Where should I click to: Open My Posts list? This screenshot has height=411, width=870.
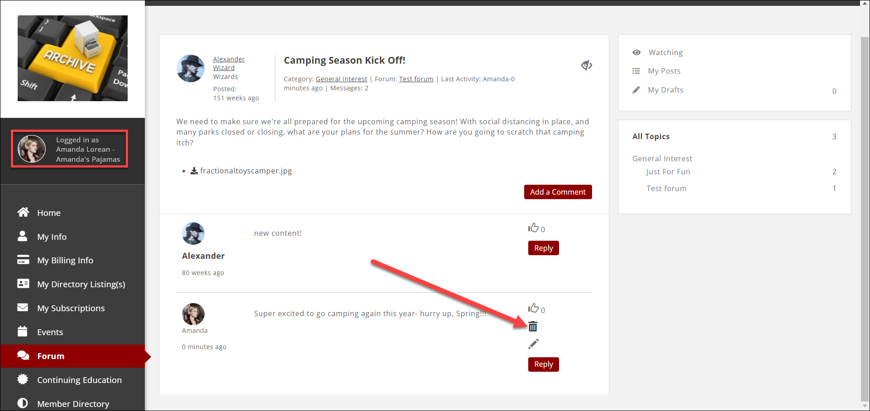[x=664, y=71]
